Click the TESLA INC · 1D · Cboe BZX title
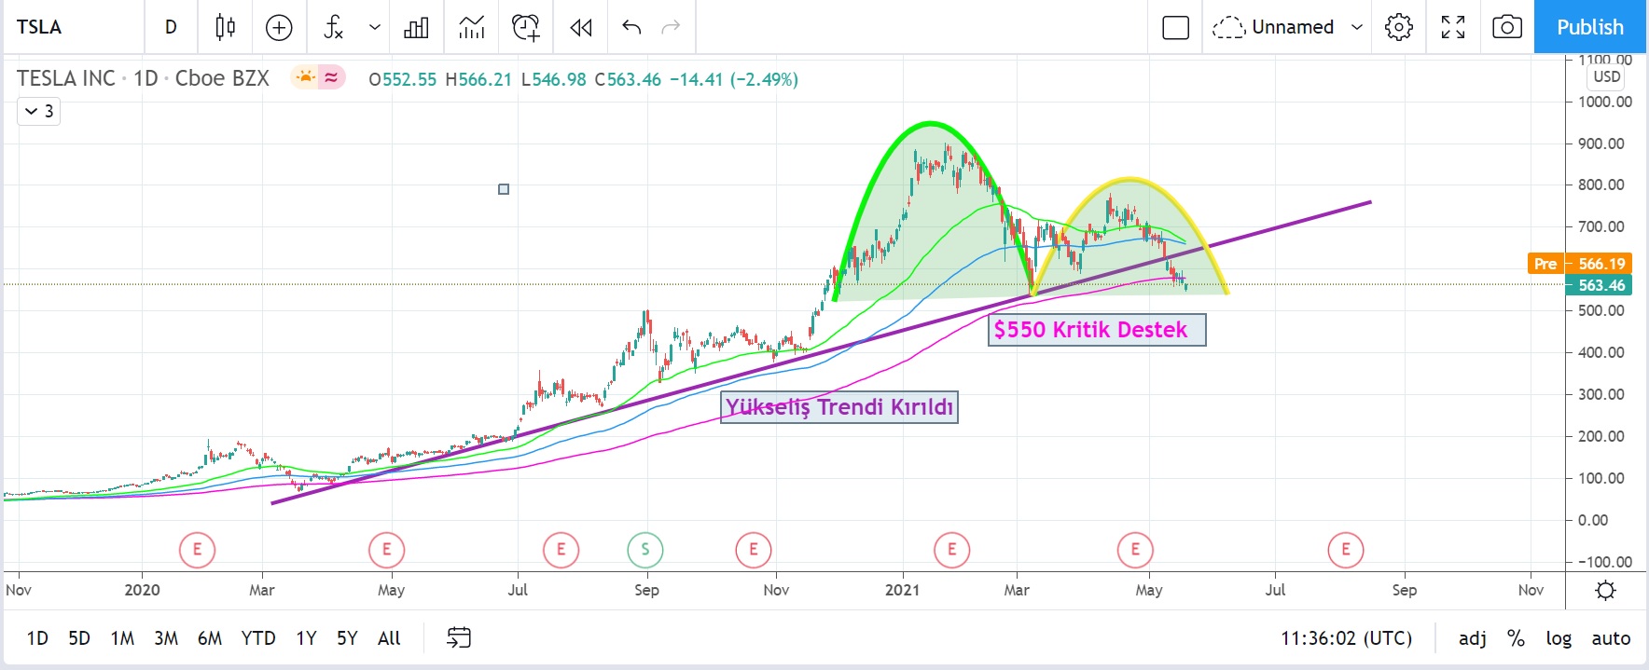 click(143, 78)
